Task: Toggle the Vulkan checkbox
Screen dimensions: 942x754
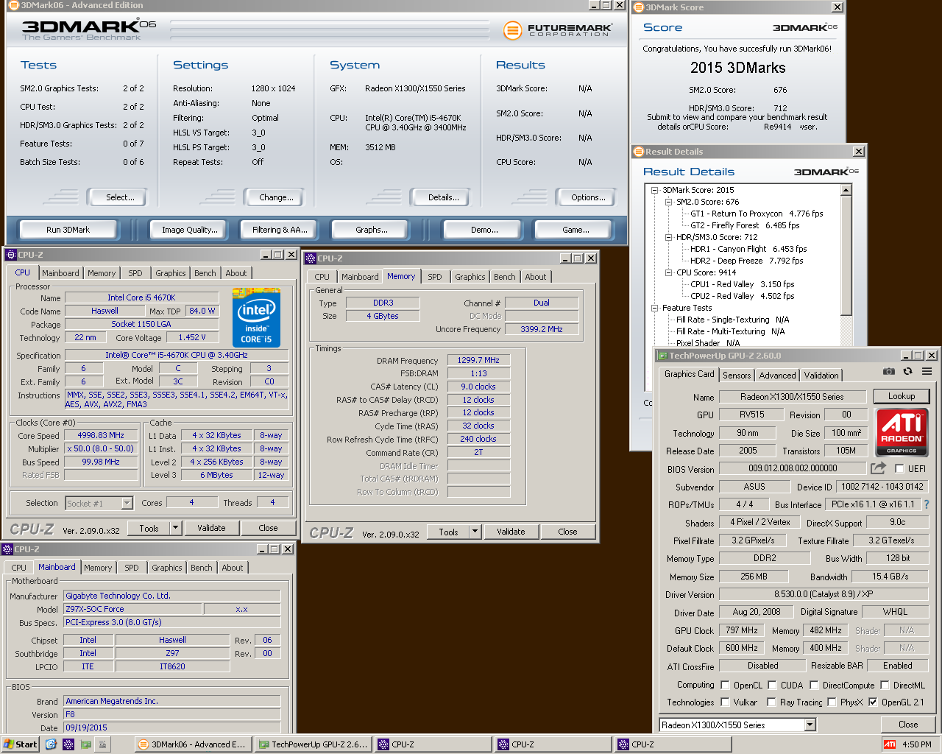Action: click(726, 702)
